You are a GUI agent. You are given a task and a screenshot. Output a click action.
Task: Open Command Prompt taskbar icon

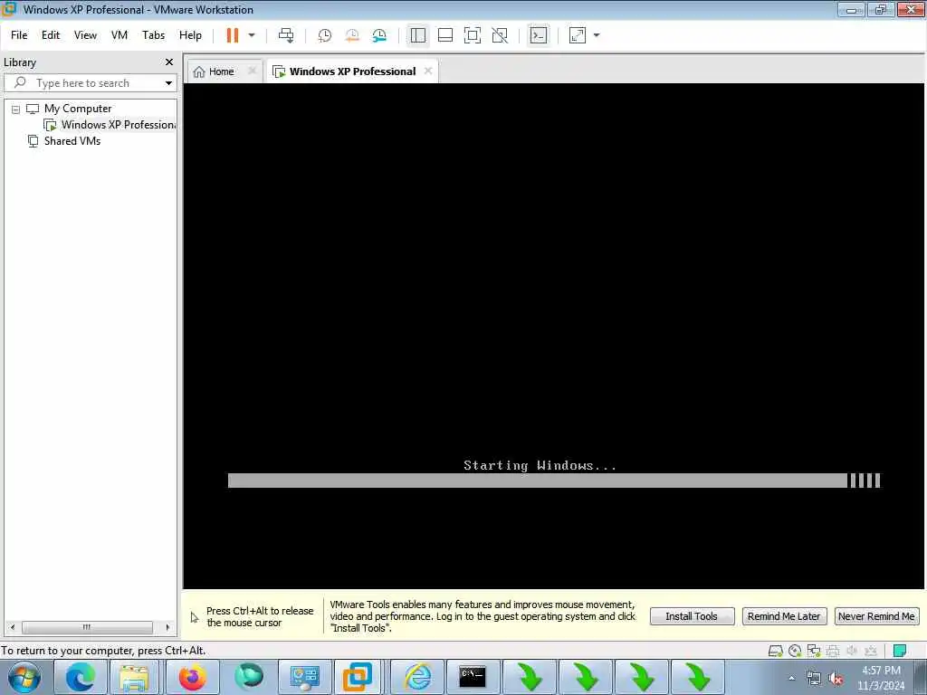click(473, 677)
